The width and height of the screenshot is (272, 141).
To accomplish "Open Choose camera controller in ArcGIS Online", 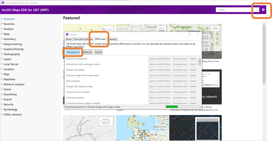I will pos(160,92).
